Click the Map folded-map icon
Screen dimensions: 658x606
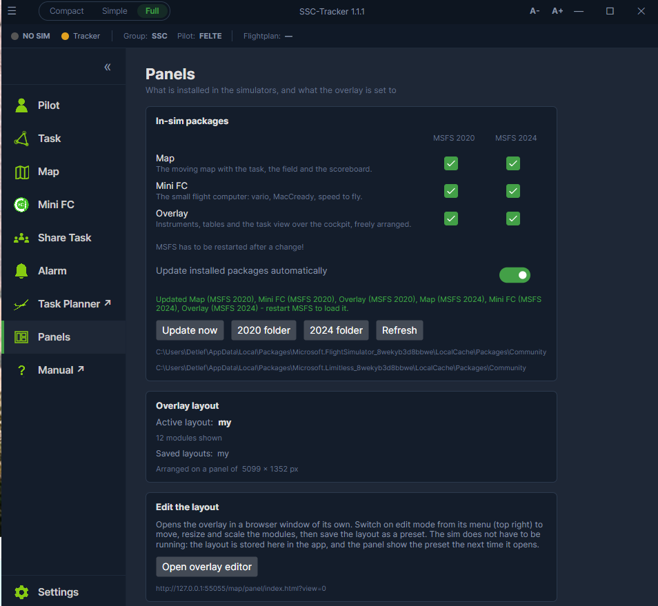click(x=22, y=172)
